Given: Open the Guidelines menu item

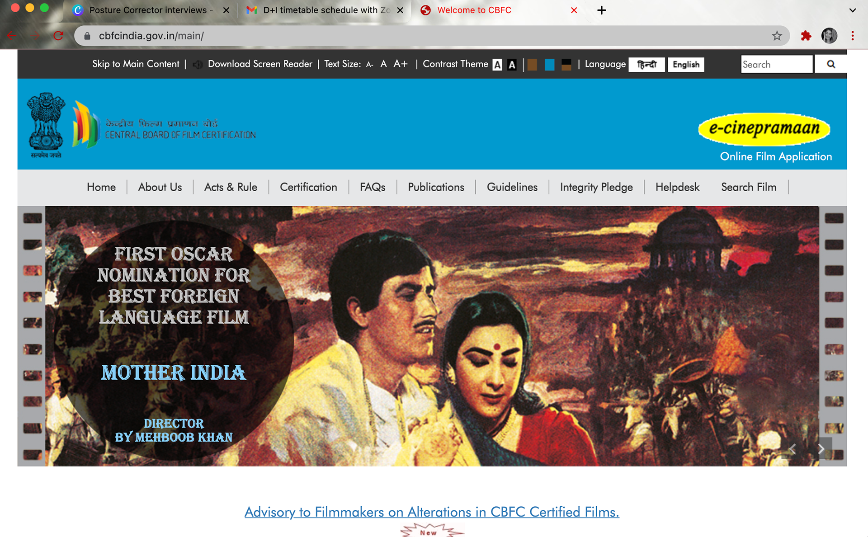Looking at the screenshot, I should click(x=512, y=187).
